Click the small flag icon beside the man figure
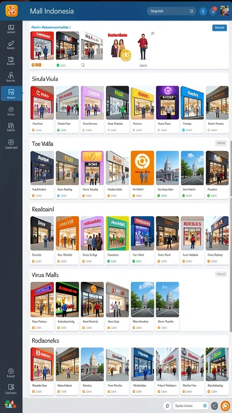This screenshot has width=232, height=413. 153,33
